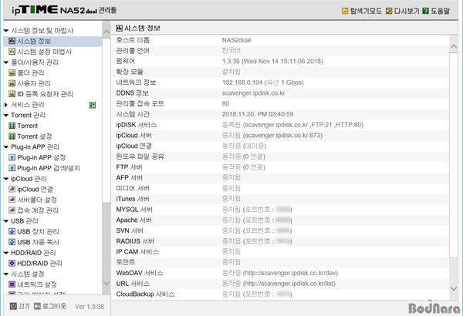Click the 시스템 시간 value text
This screenshot has width=463, height=316.
click(x=258, y=114)
